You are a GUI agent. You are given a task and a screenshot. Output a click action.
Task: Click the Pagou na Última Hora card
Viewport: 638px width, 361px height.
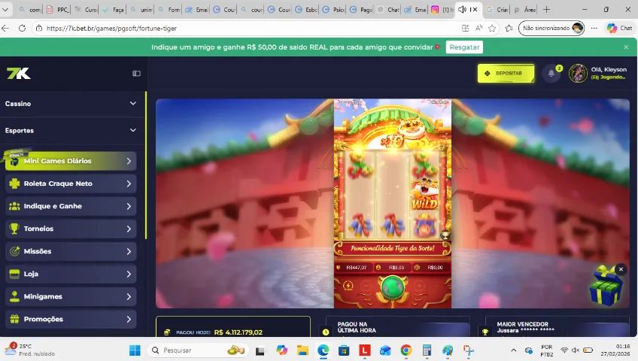[x=397, y=326]
